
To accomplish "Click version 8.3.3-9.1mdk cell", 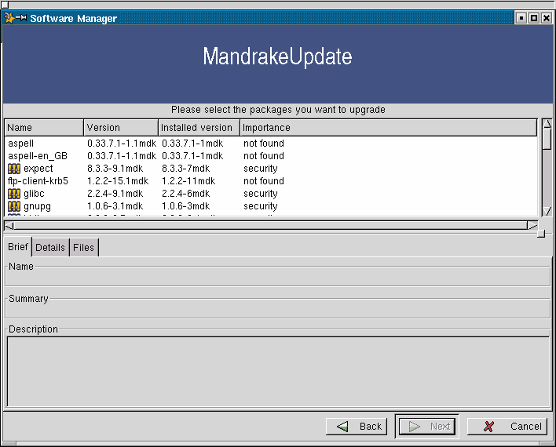I will tap(115, 169).
